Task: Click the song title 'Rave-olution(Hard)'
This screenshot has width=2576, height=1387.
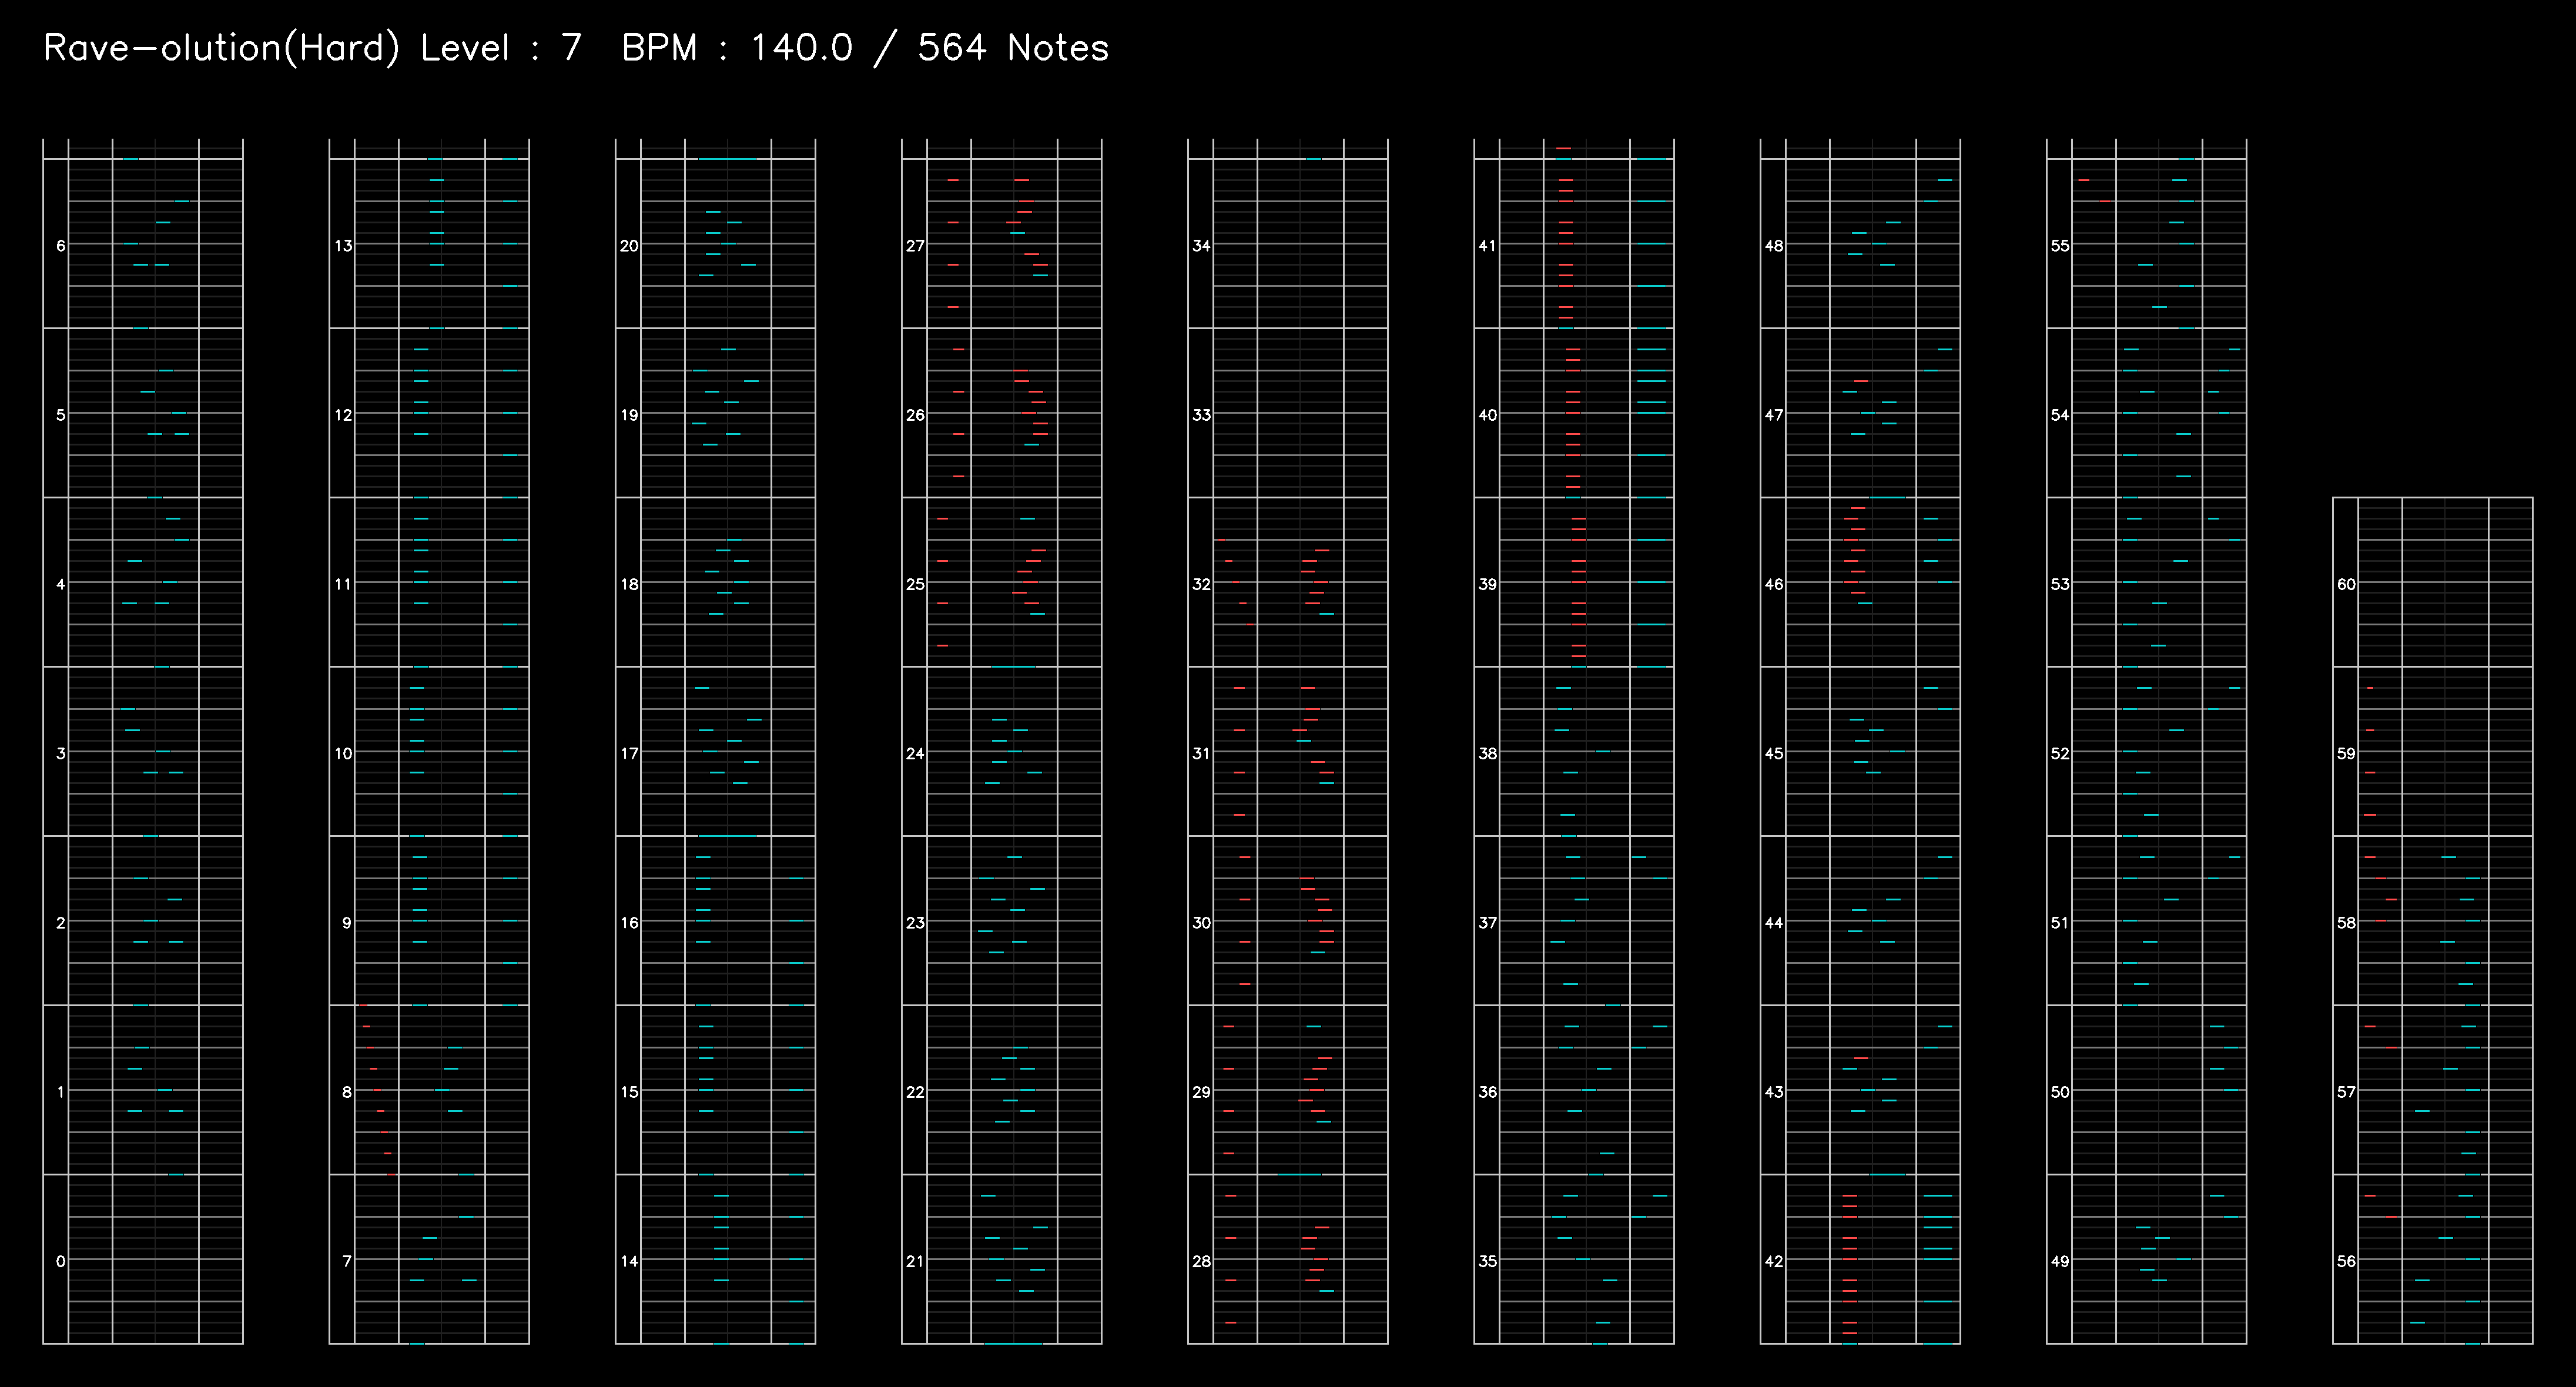Action: point(221,48)
